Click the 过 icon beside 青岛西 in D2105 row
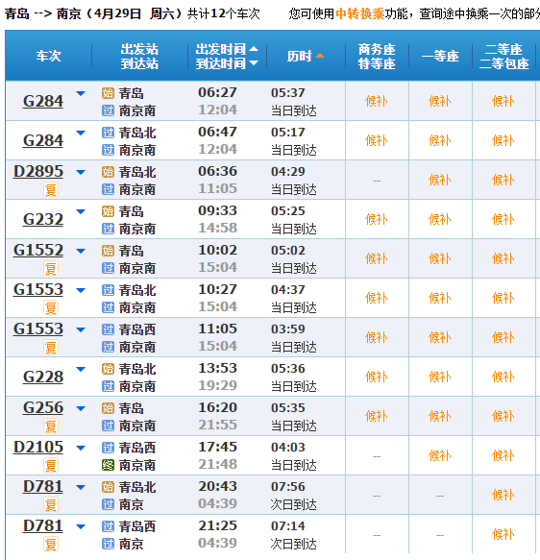540x560 pixels. click(x=108, y=448)
